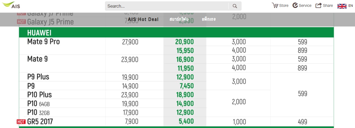Click Mate 9 Pro deal price 20,900

pos(184,42)
